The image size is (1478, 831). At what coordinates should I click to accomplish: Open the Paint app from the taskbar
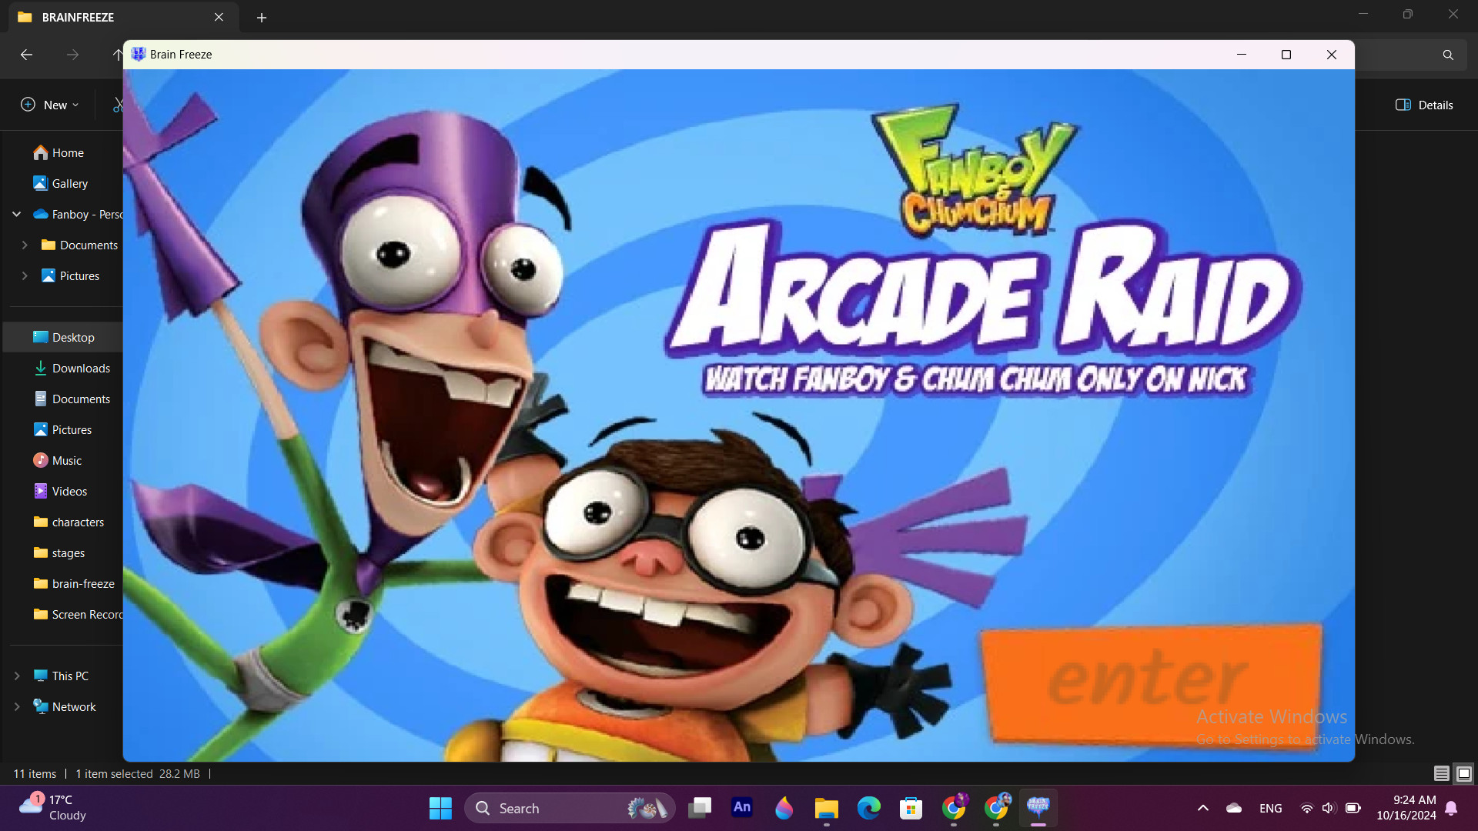(784, 808)
